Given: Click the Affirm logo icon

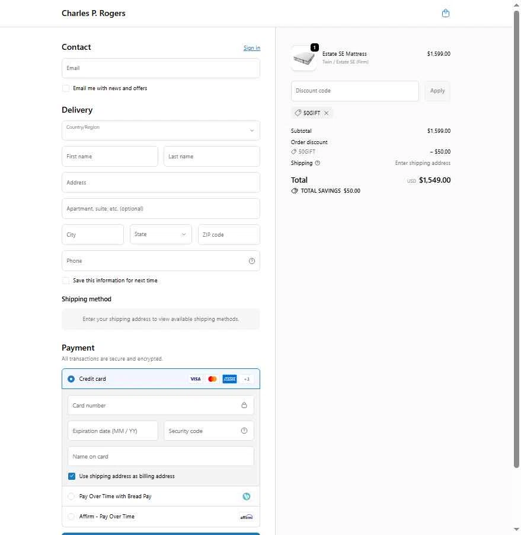Looking at the screenshot, I should [x=247, y=517].
